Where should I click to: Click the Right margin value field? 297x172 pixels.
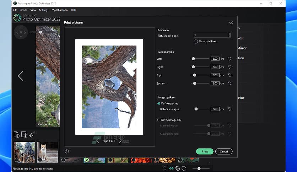[x=215, y=67]
